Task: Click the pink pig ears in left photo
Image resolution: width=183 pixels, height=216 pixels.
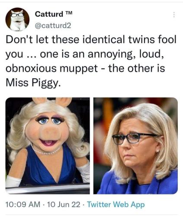Action: pos(52,102)
